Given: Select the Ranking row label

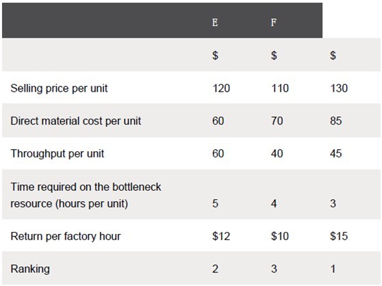Looking at the screenshot, I should (30, 269).
